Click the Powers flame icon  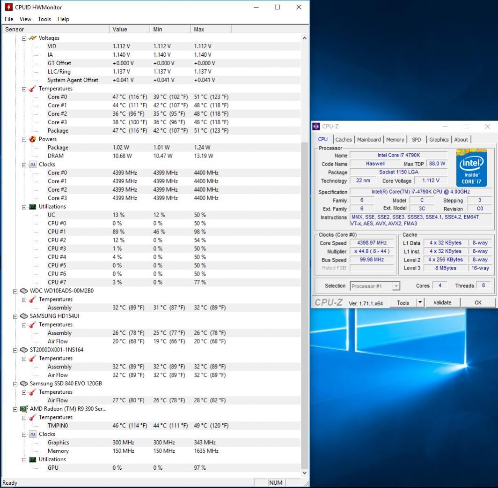tap(32, 139)
